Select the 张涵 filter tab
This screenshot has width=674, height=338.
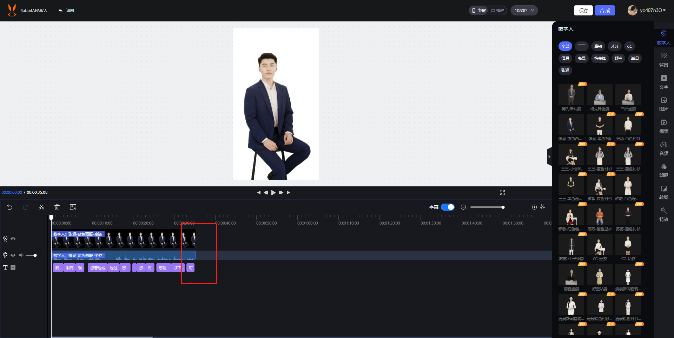(x=565, y=70)
